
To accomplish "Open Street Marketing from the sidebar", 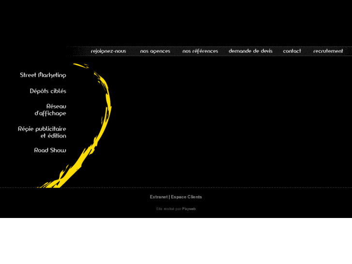I will 43,75.
